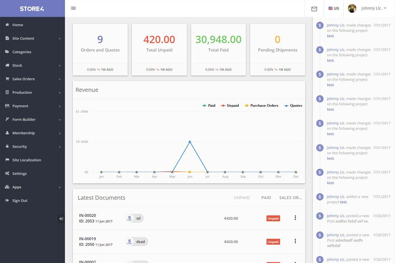Open the test project link in first activity
The width and height of the screenshot is (395, 263).
click(330, 36)
